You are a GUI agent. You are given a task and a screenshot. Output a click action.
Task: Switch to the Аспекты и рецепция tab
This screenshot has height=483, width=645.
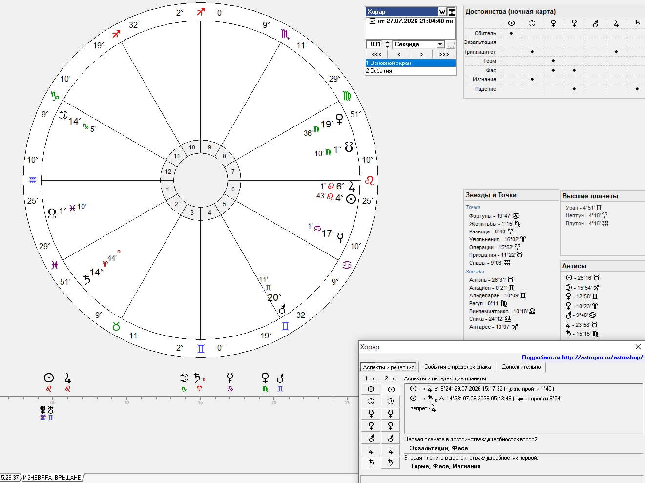pyautogui.click(x=389, y=367)
